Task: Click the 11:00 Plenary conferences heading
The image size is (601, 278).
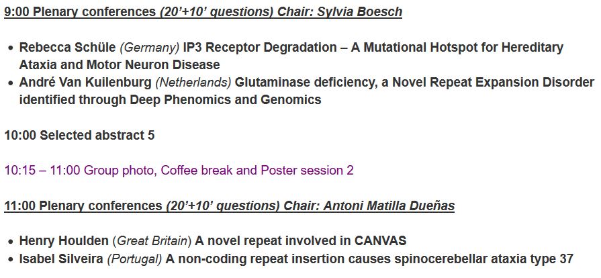Action: (84, 205)
